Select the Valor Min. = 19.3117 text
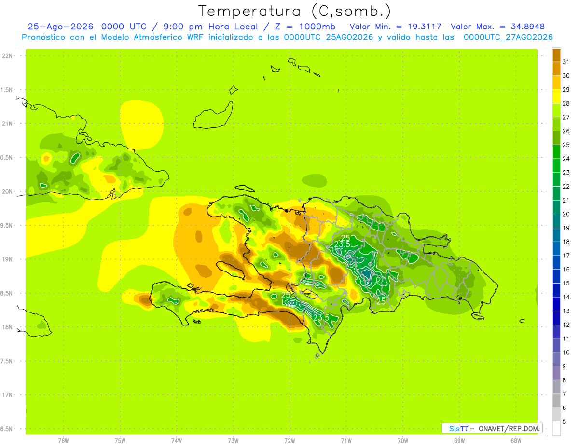579x447 pixels. point(395,27)
